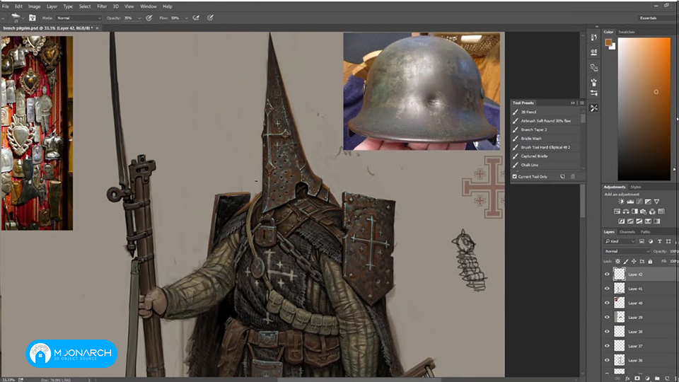Screen dimensions: 679x382
Task: Switch to the Swatches tab
Action: (626, 32)
